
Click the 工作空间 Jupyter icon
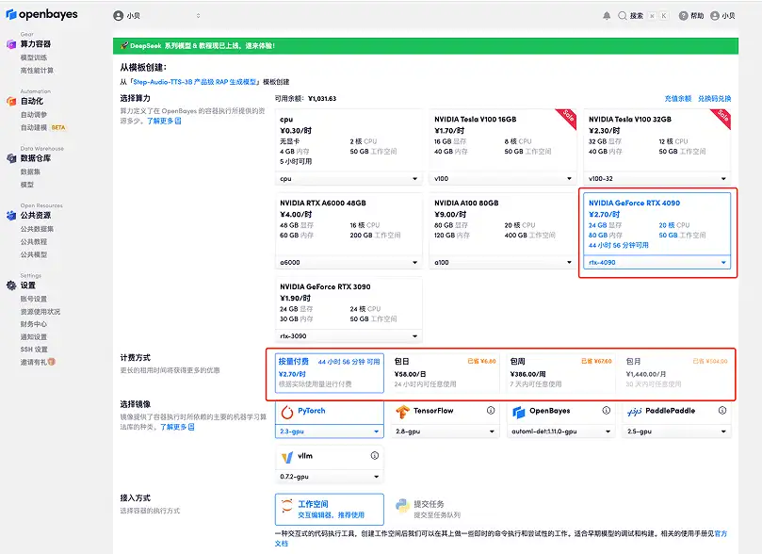(x=287, y=506)
